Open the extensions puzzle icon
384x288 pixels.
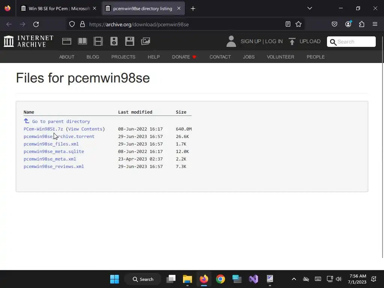point(361,24)
